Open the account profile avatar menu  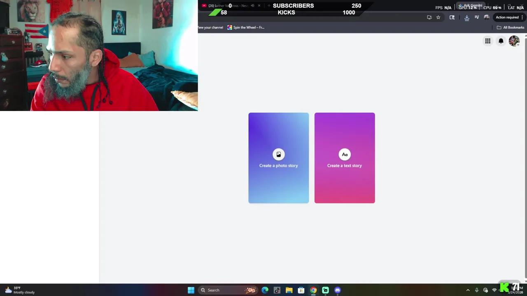click(x=514, y=41)
